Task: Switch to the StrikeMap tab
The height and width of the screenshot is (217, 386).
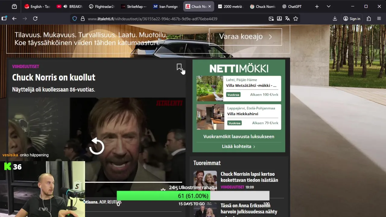Action: click(x=133, y=6)
